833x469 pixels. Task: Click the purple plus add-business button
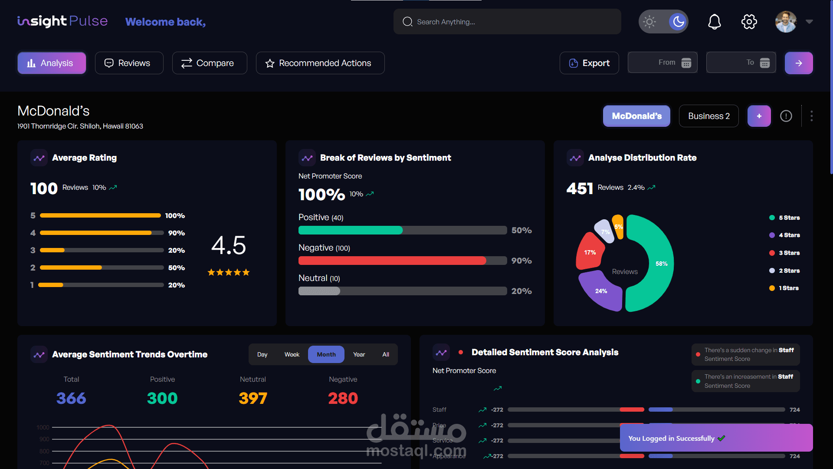(759, 116)
